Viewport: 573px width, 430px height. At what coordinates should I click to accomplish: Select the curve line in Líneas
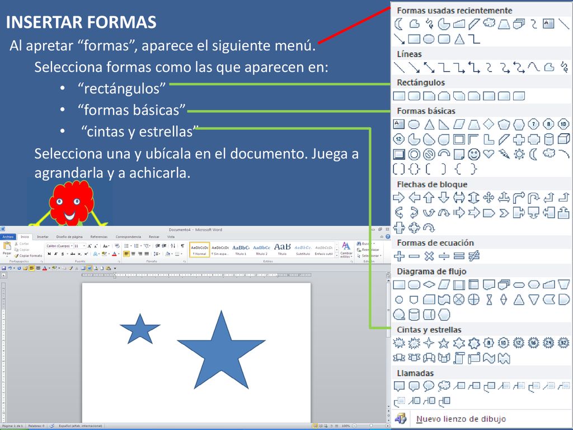(533, 67)
